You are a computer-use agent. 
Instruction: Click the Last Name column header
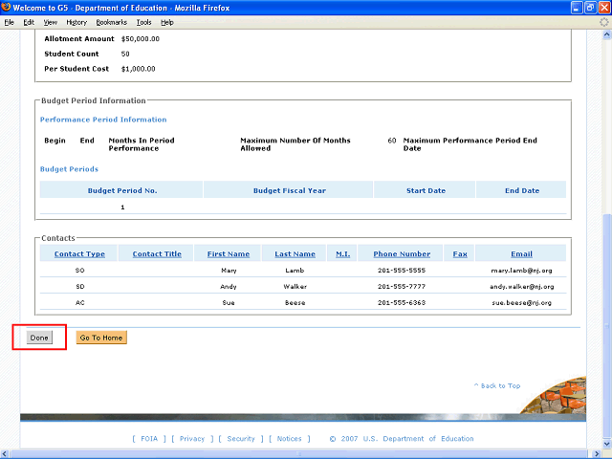click(x=295, y=254)
